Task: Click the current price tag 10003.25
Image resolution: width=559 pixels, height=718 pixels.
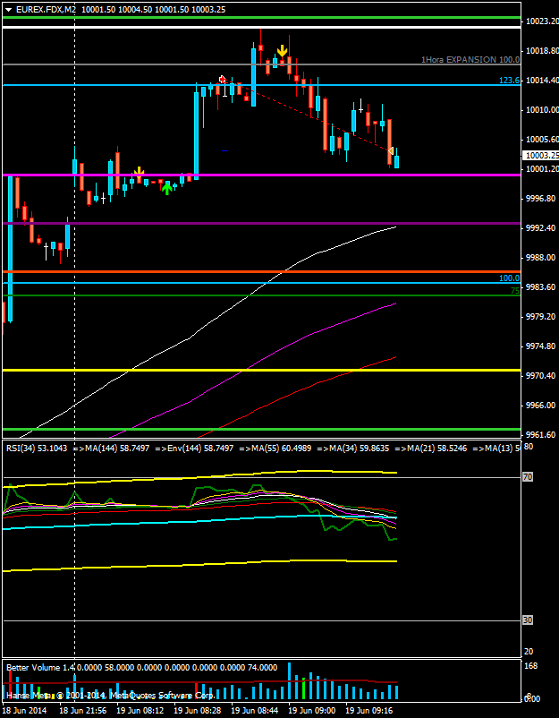Action: [538, 155]
